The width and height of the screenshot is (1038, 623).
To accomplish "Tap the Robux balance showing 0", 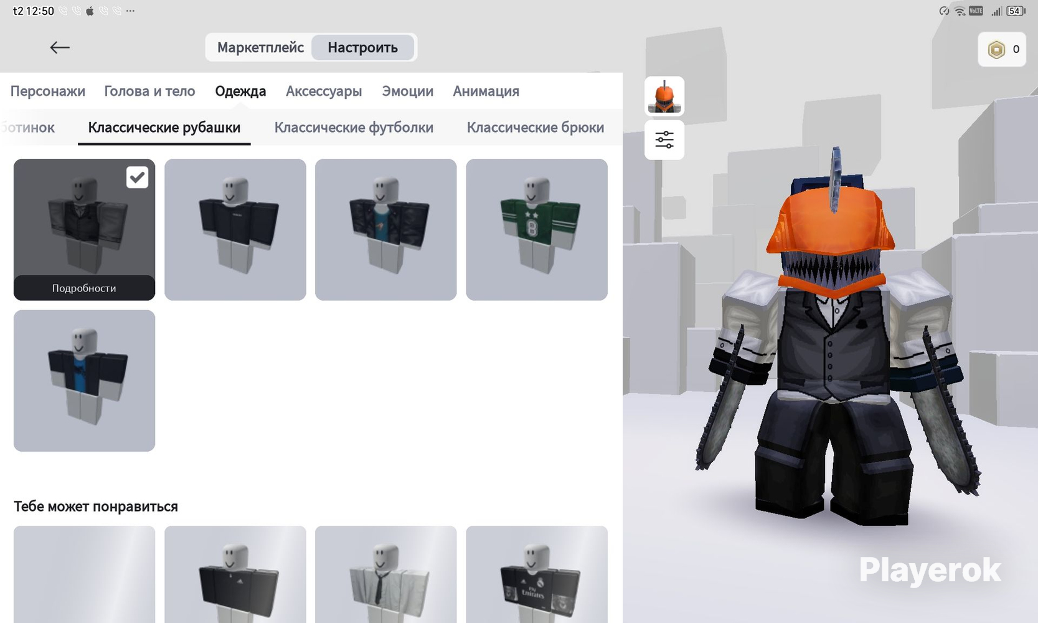I will pyautogui.click(x=1002, y=49).
